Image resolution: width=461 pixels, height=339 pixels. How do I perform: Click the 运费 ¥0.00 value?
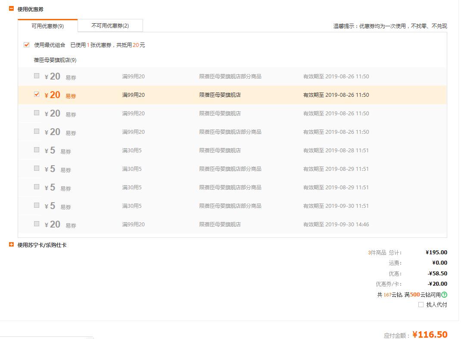point(439,263)
